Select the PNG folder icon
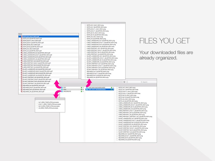This screenshot has width=215, height=161. [62, 89]
